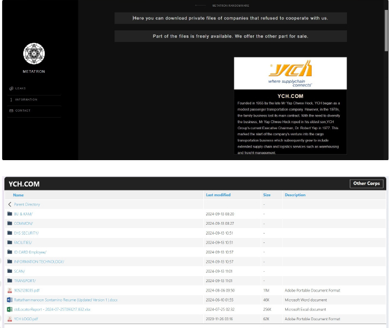The height and width of the screenshot is (328, 389).
Task: Click the YCH.COM card heading
Action: [290, 96]
